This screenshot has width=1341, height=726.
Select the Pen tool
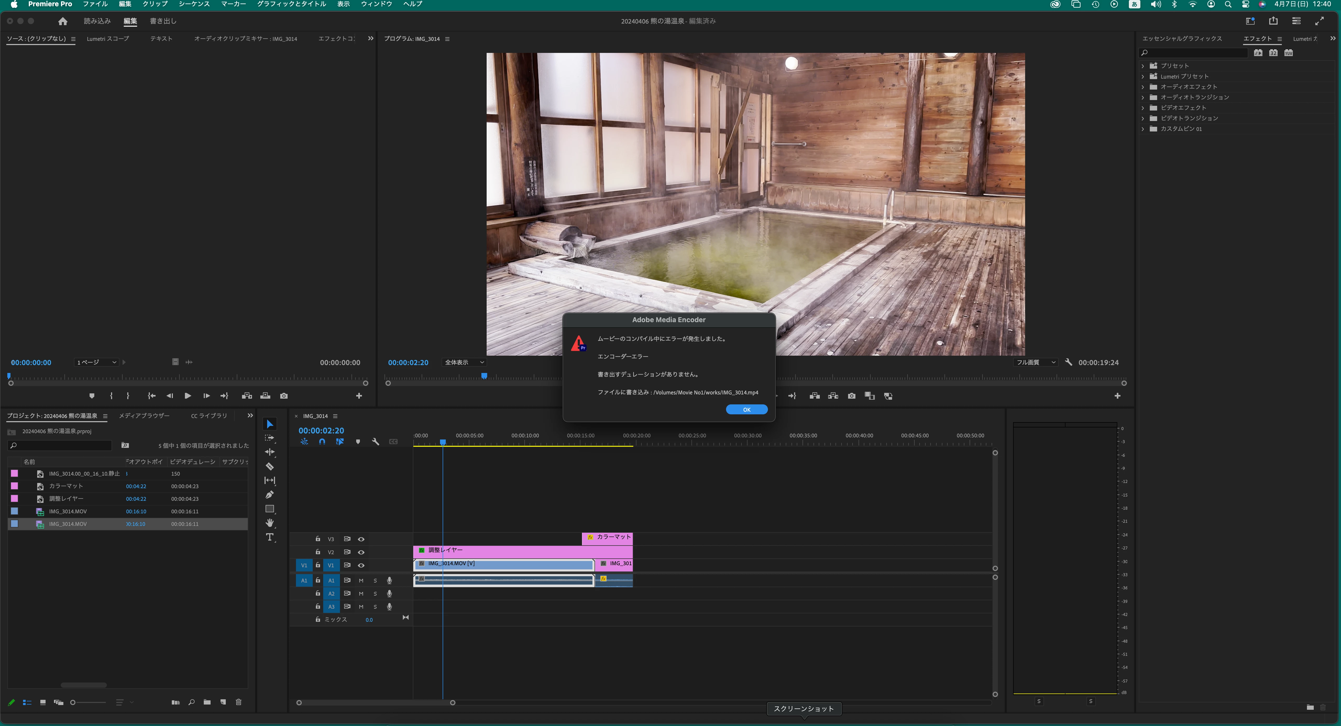click(x=270, y=494)
